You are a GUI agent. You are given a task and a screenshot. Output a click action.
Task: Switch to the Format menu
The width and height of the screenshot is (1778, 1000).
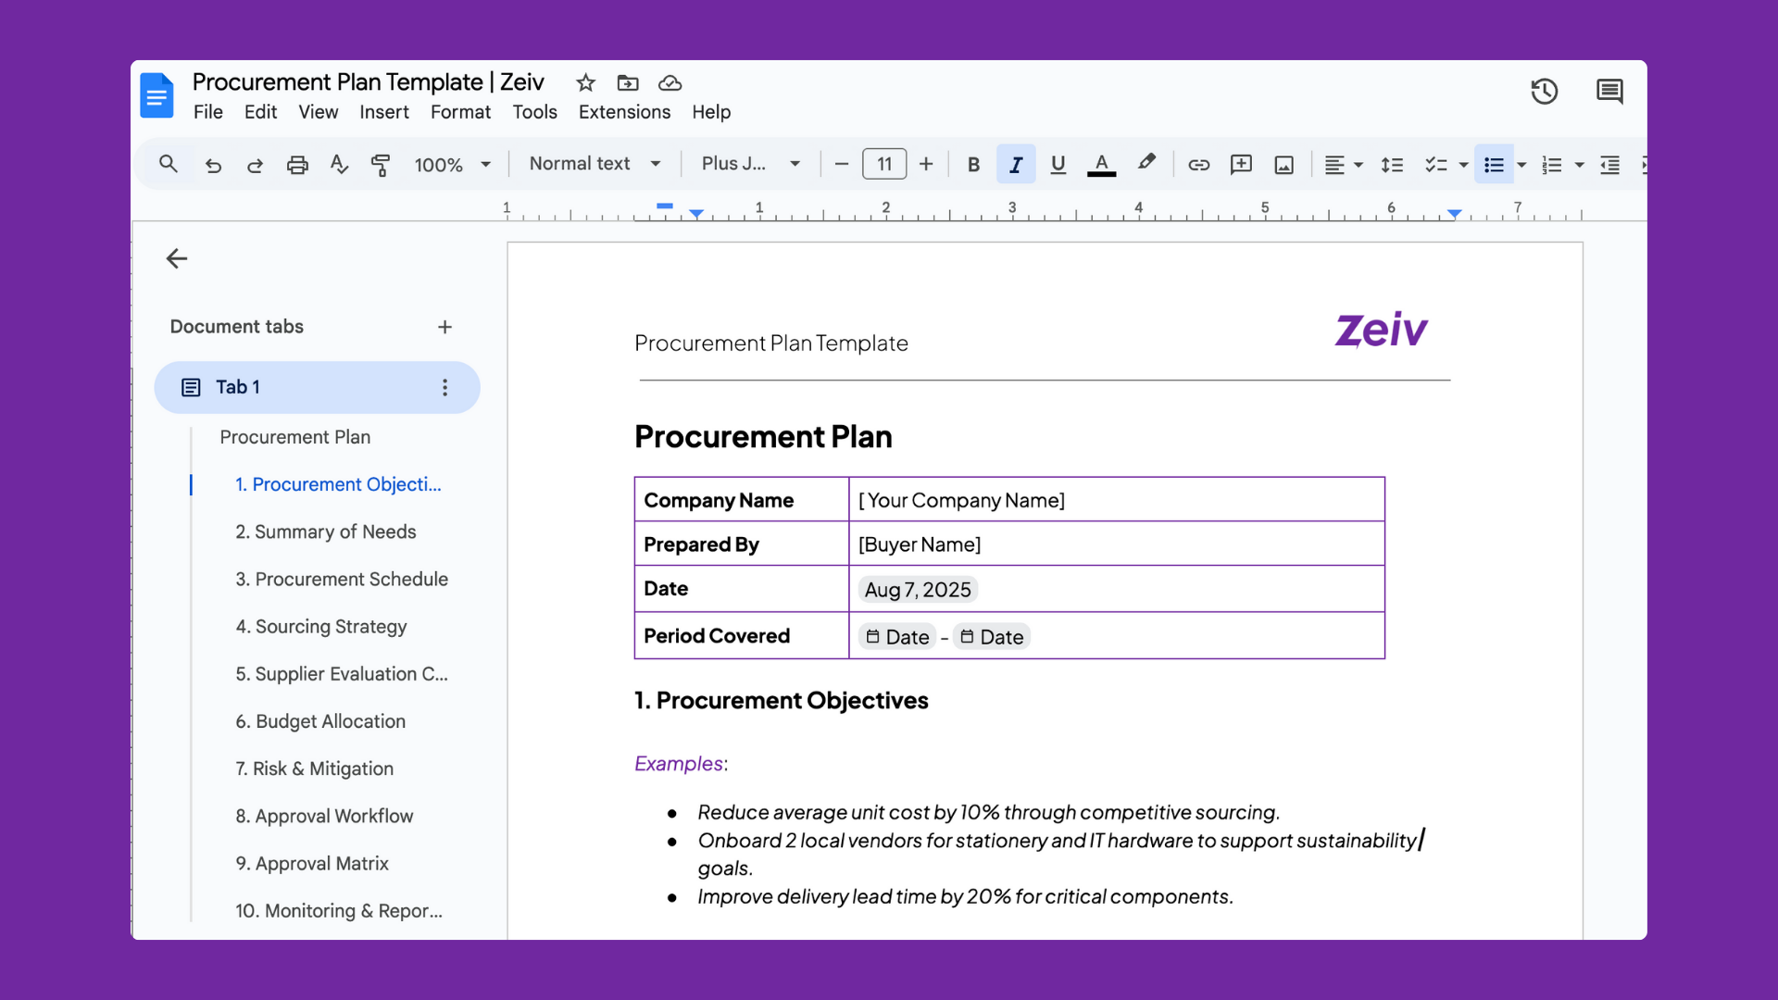coord(460,112)
